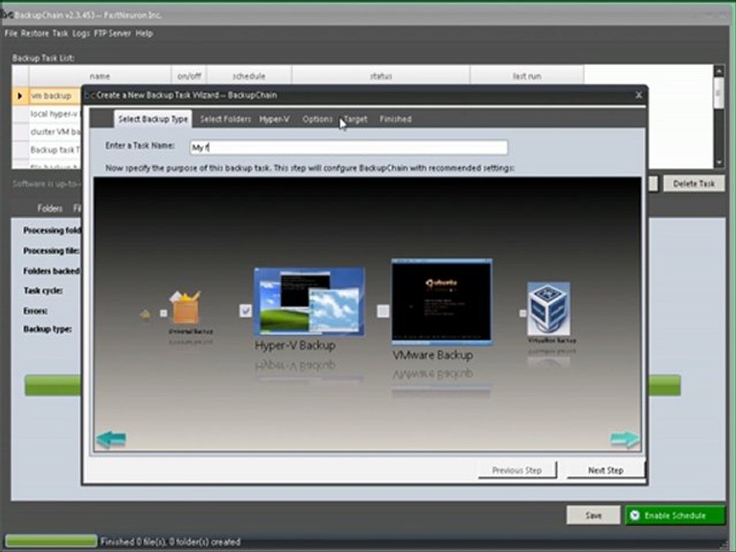Image resolution: width=736 pixels, height=552 pixels.
Task: Click the Next Step button
Action: 606,470
